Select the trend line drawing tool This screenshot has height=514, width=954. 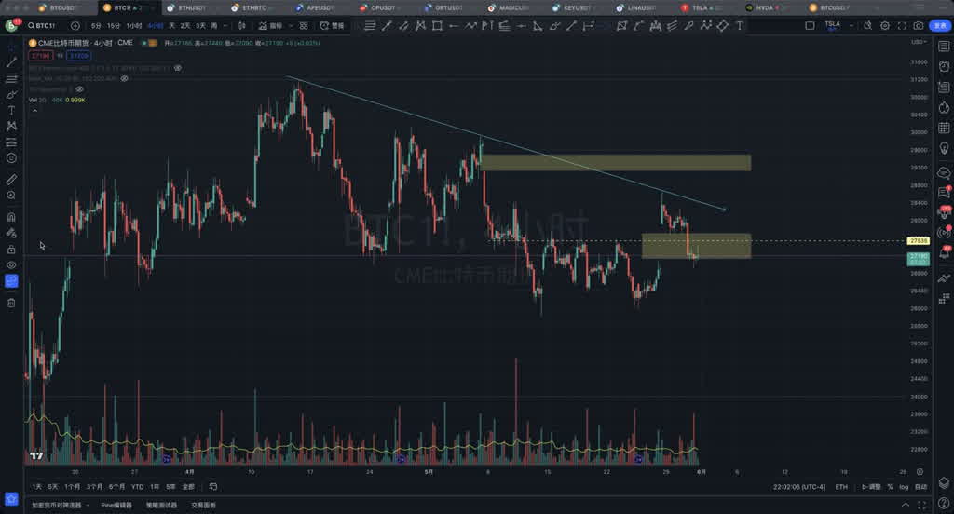coord(11,61)
